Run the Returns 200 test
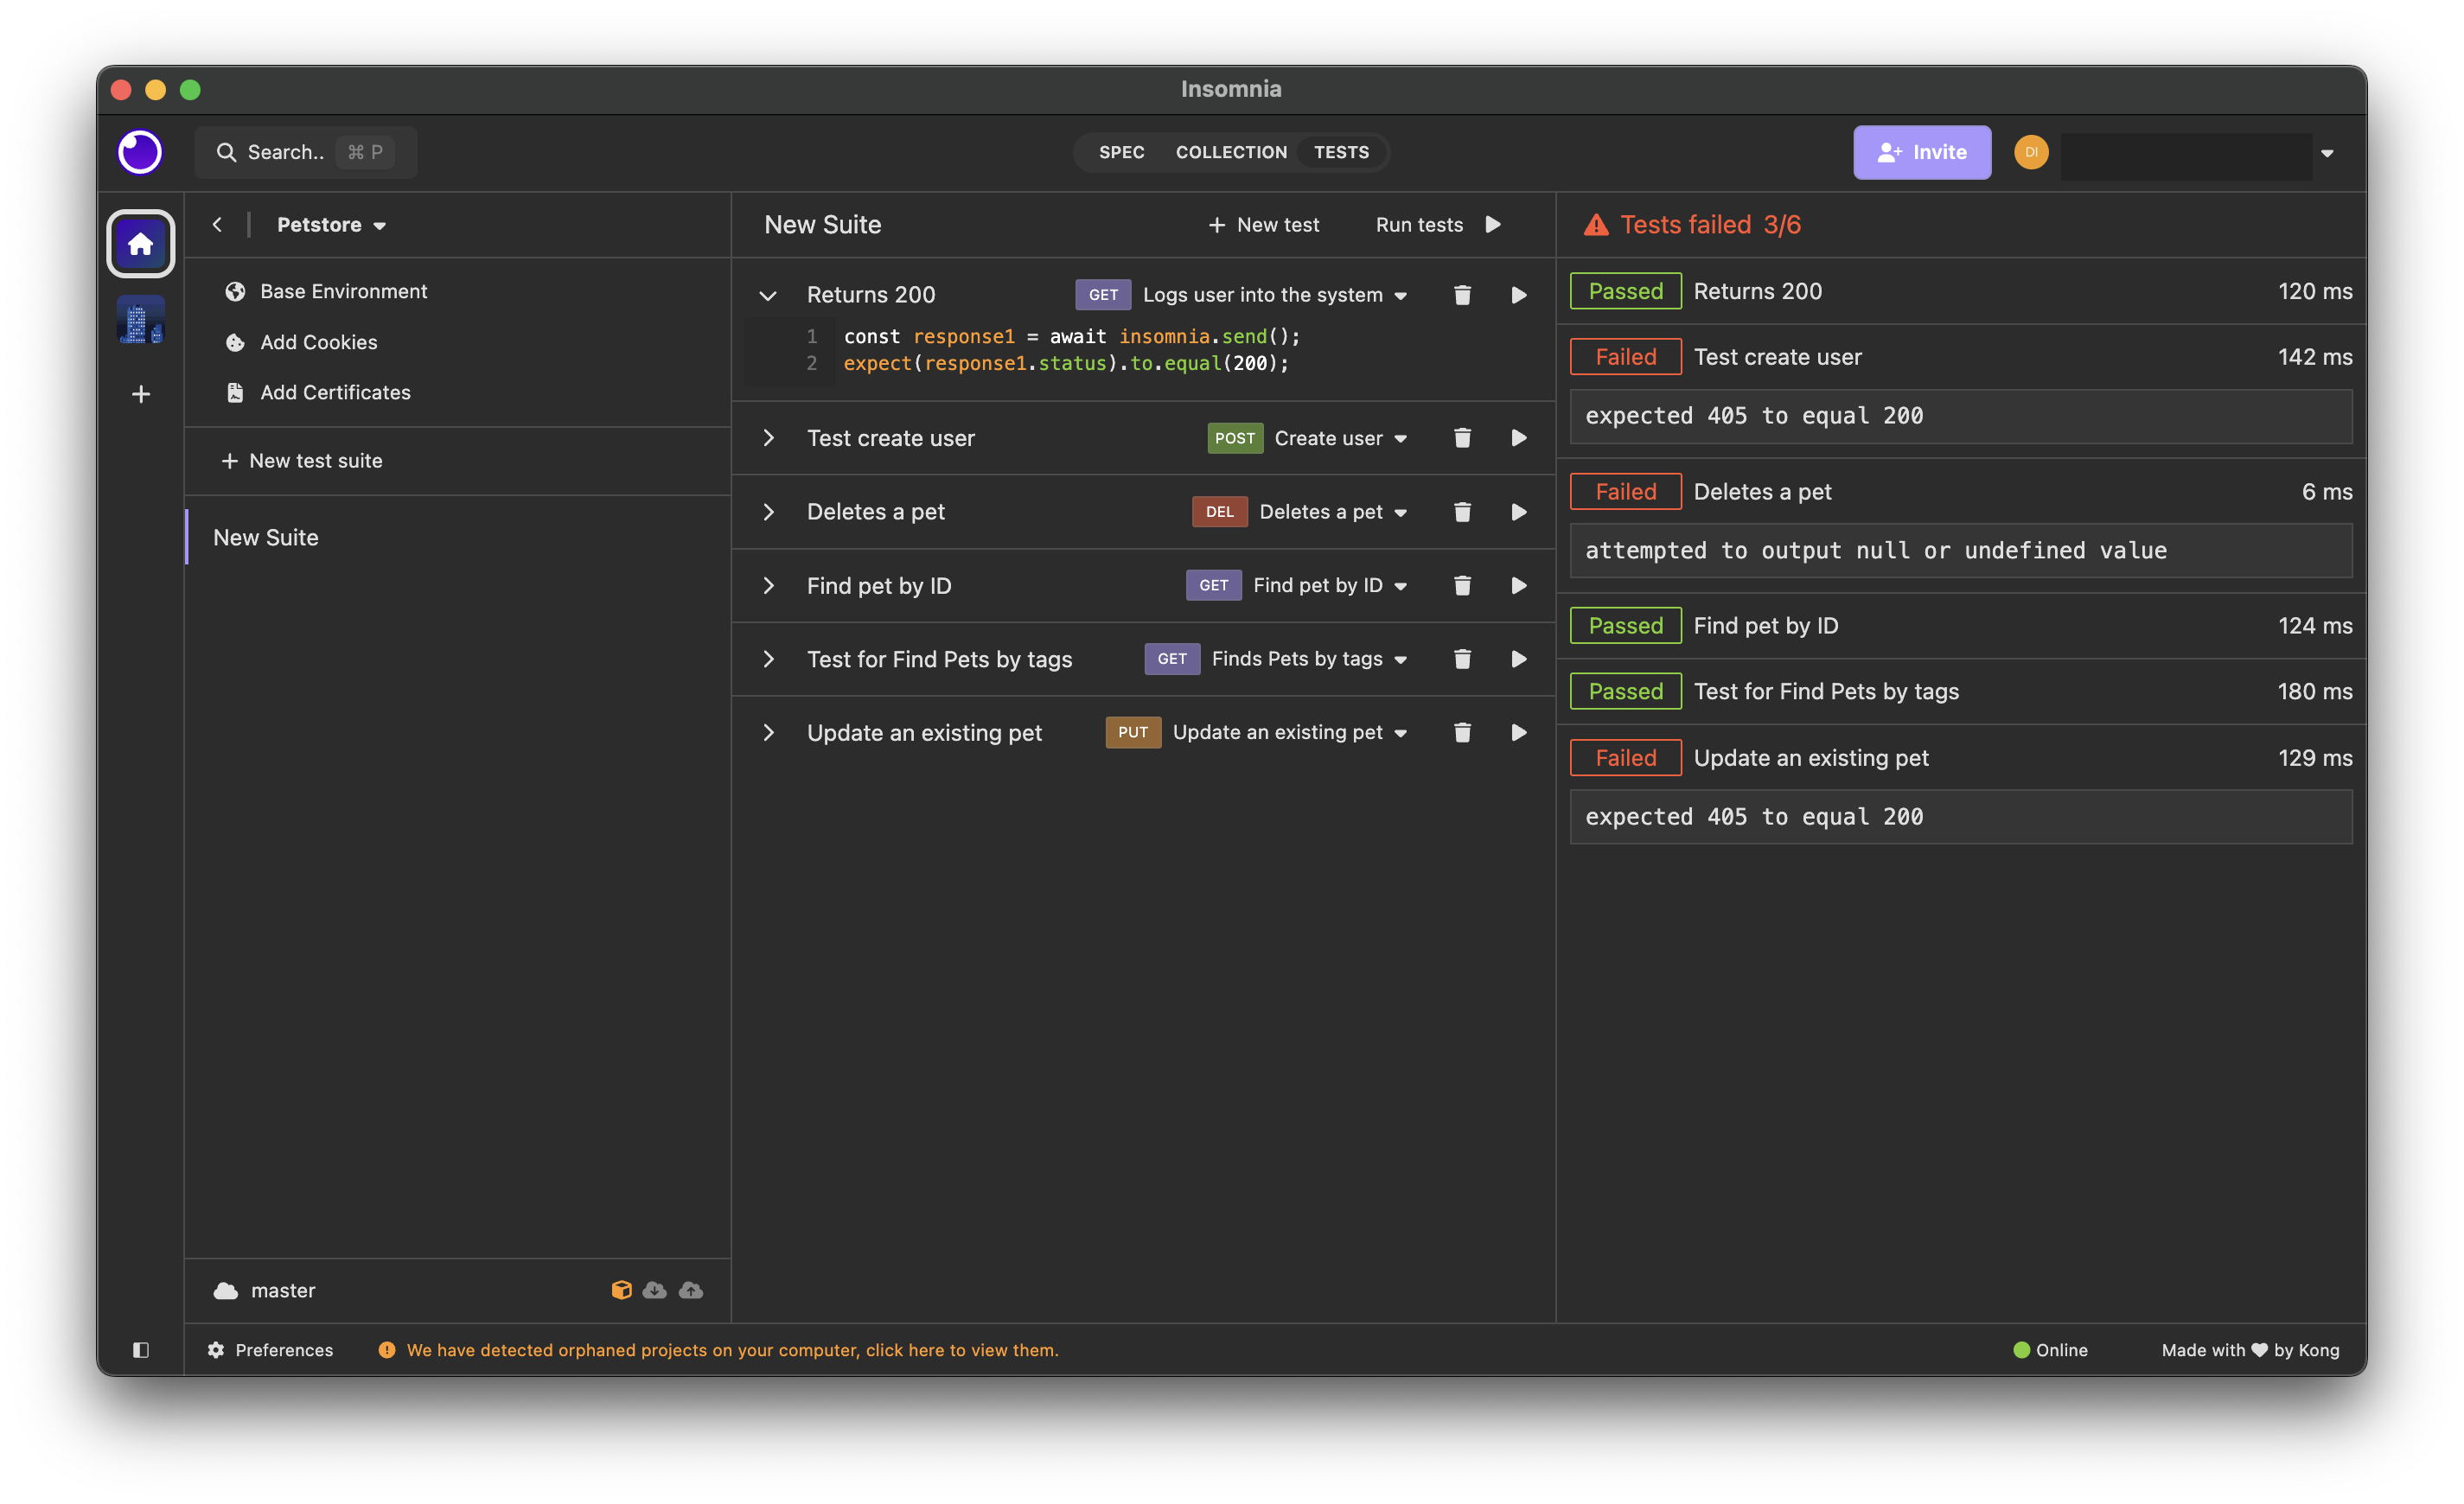The height and width of the screenshot is (1504, 2464). [1518, 295]
